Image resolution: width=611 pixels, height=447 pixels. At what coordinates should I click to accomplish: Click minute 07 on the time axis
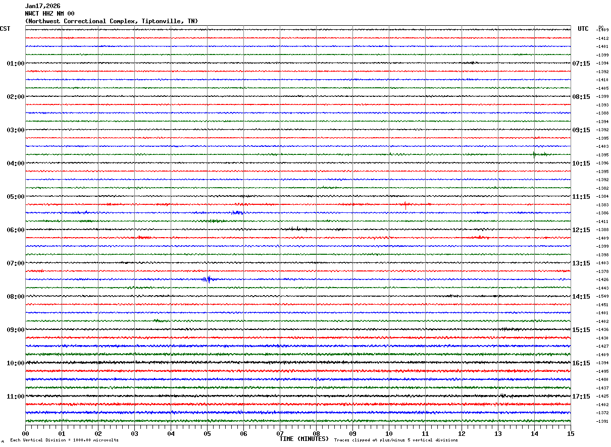(280, 433)
